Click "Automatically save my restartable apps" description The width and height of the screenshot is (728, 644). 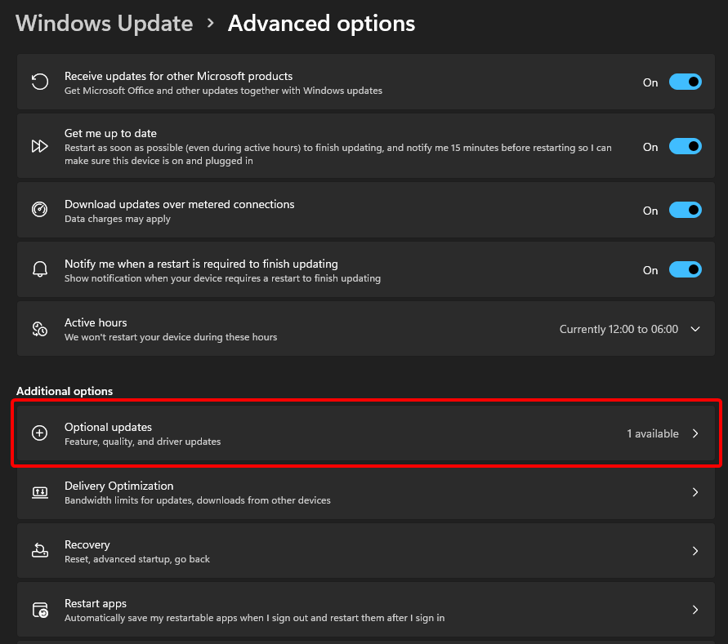coord(254,618)
